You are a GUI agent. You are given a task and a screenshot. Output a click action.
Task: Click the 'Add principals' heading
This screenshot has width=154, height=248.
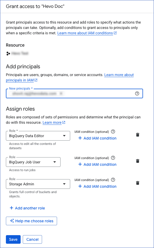click(x=23, y=66)
